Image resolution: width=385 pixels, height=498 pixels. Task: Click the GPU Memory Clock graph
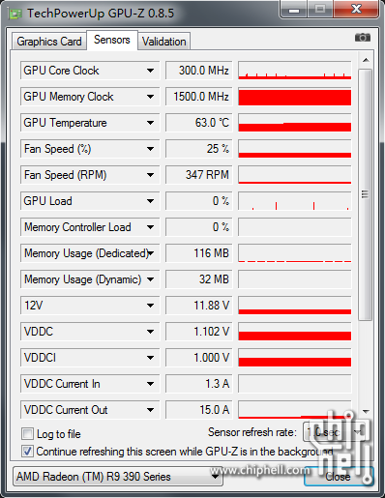click(295, 97)
